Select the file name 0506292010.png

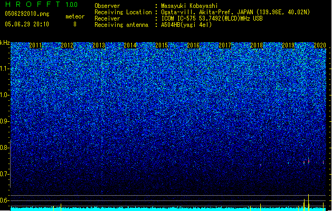point(27,14)
